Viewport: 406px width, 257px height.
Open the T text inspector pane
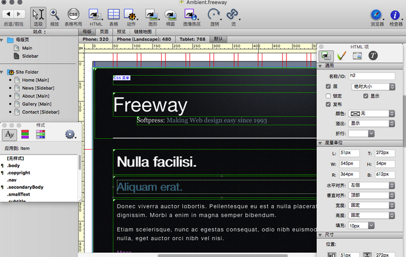tap(373, 56)
